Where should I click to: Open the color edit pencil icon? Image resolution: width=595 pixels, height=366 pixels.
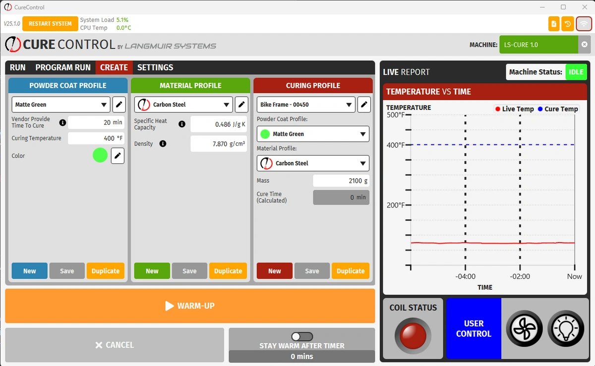coord(118,156)
